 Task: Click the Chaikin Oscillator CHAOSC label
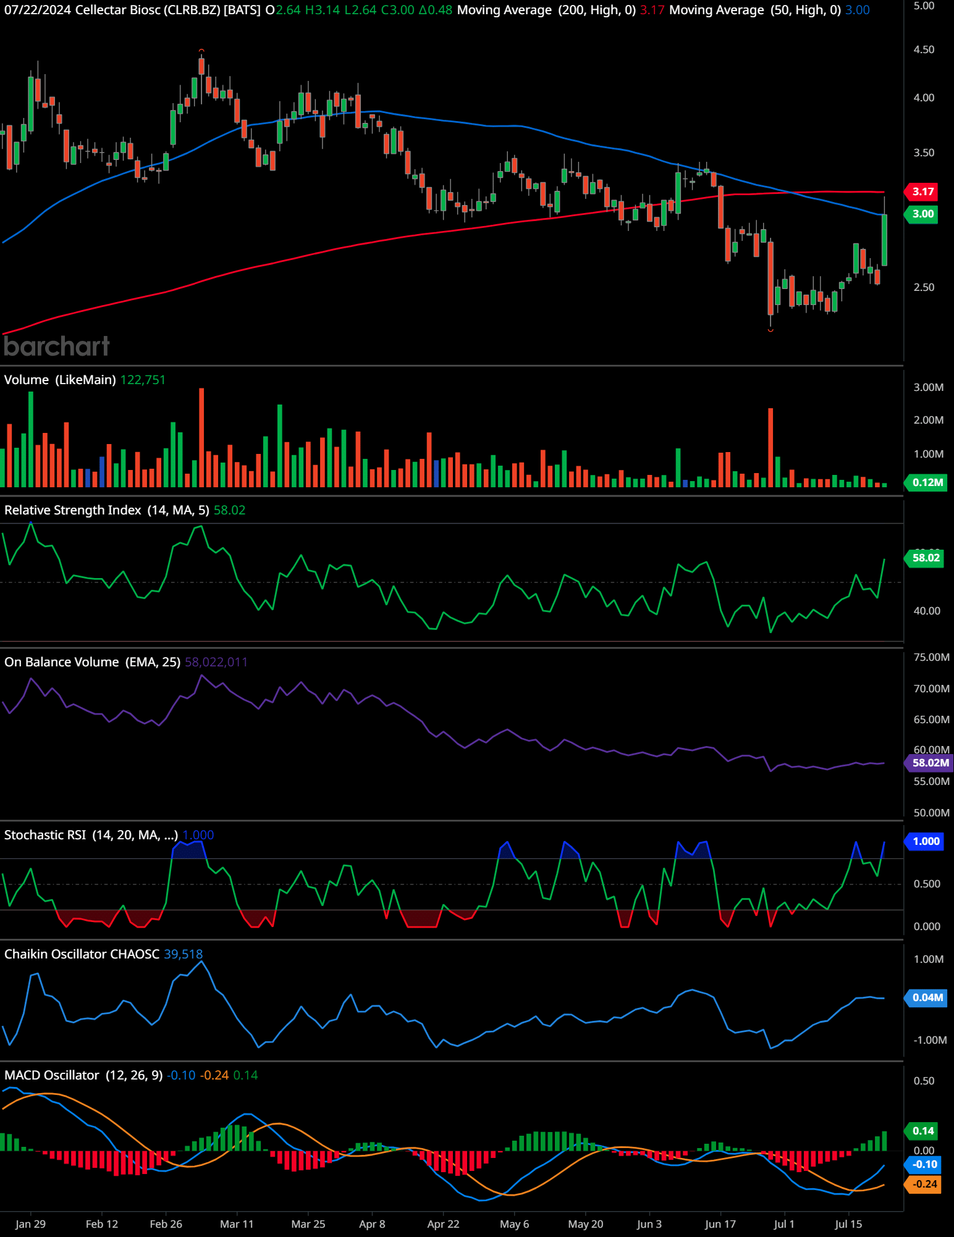pyautogui.click(x=82, y=954)
